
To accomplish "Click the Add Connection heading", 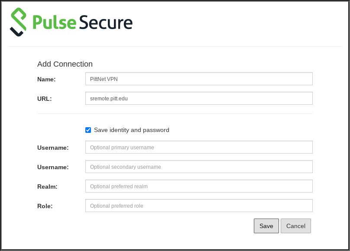I will [x=65, y=64].
